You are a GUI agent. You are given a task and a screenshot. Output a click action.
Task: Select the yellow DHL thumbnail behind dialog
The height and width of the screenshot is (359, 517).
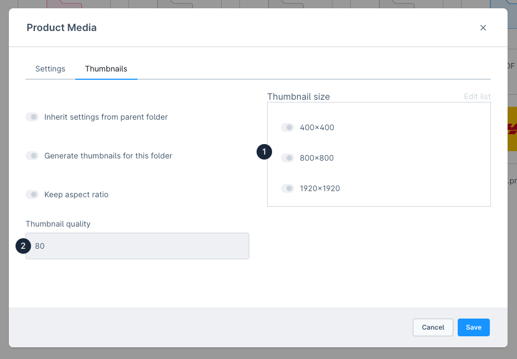[512, 129]
